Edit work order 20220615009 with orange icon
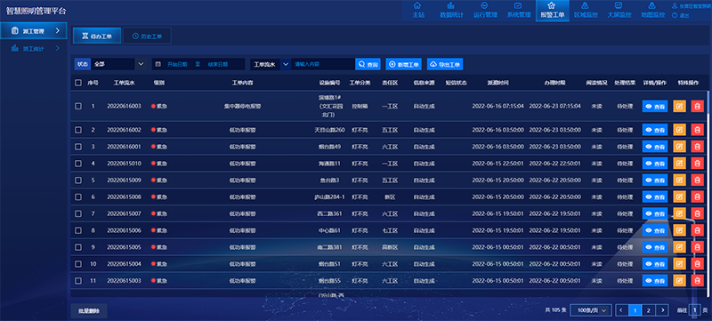The image size is (712, 321). (679, 180)
